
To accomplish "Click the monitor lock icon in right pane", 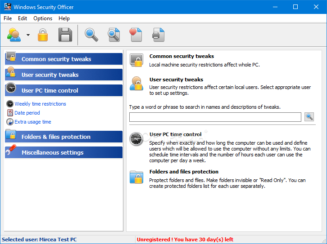I will click(136, 60).
